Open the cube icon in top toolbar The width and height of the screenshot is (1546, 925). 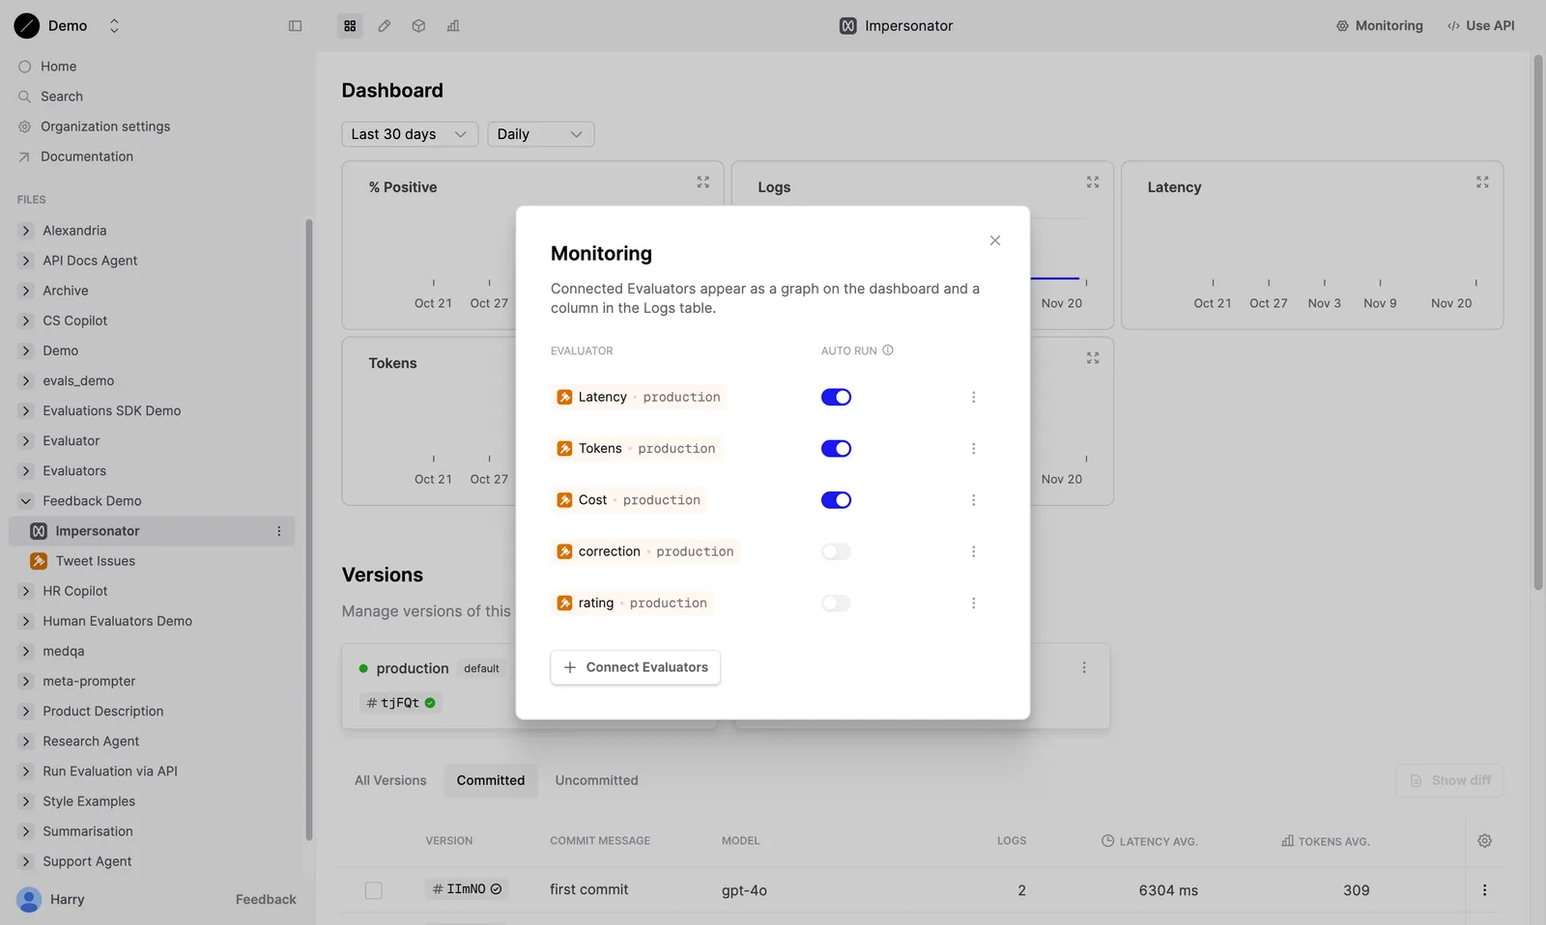coord(418,26)
